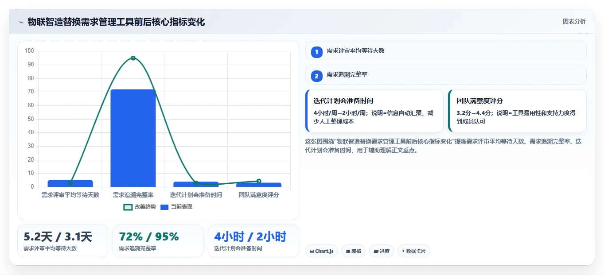Click the y-axis value 100

coord(29,51)
